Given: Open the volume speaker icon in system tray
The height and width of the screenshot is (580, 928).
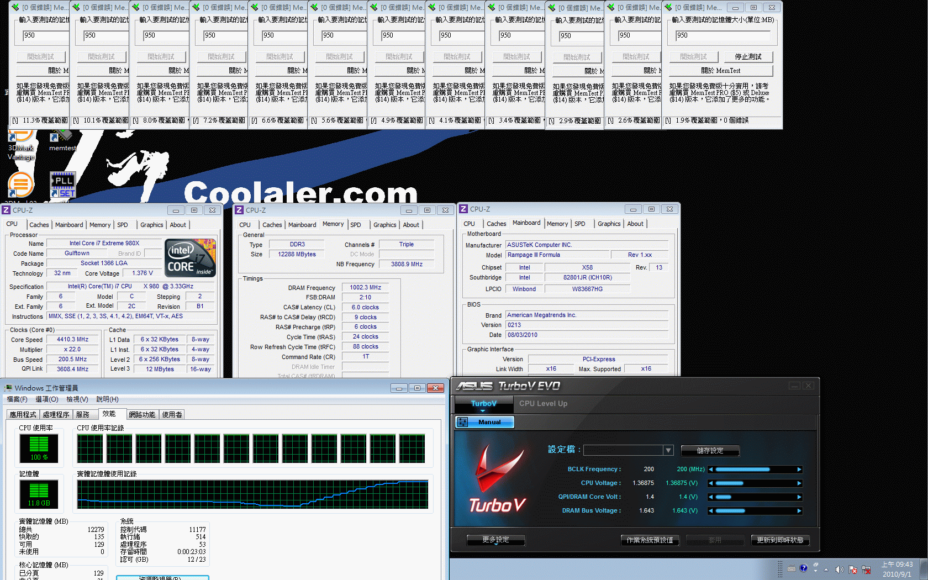Looking at the screenshot, I should (x=839, y=570).
